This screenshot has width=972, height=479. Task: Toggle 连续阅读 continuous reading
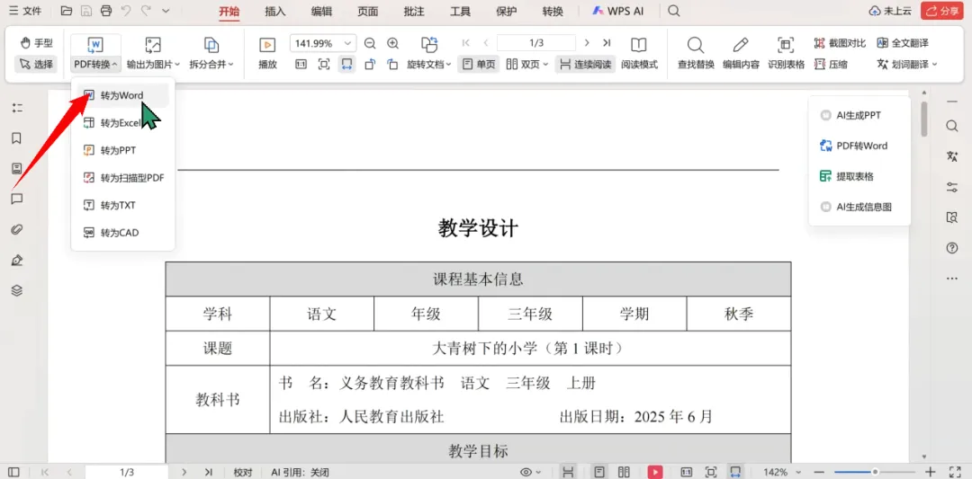[x=585, y=65]
